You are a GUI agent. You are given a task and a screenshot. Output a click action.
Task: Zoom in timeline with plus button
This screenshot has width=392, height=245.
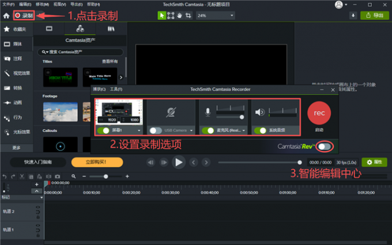pos(127,176)
